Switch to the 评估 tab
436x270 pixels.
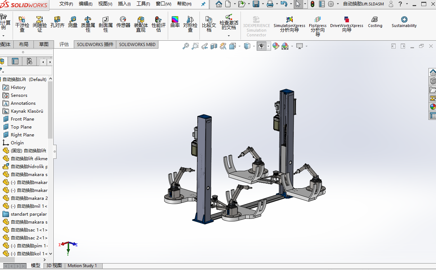(x=64, y=44)
